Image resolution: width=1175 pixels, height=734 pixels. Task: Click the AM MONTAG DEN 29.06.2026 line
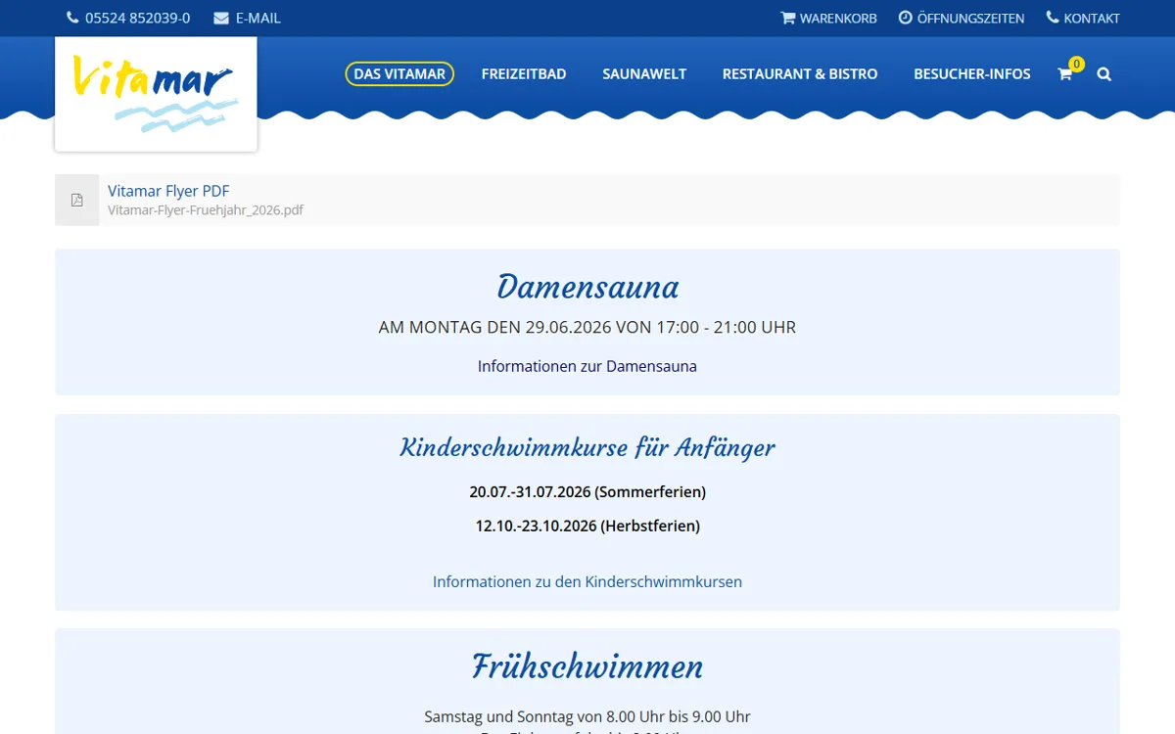[587, 327]
